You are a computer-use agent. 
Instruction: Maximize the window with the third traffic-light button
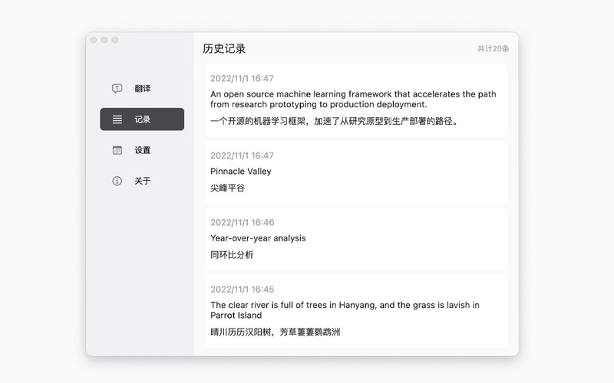(115, 40)
